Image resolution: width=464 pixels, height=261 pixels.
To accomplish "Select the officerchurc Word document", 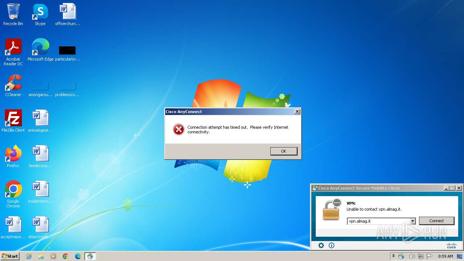I will [68, 14].
